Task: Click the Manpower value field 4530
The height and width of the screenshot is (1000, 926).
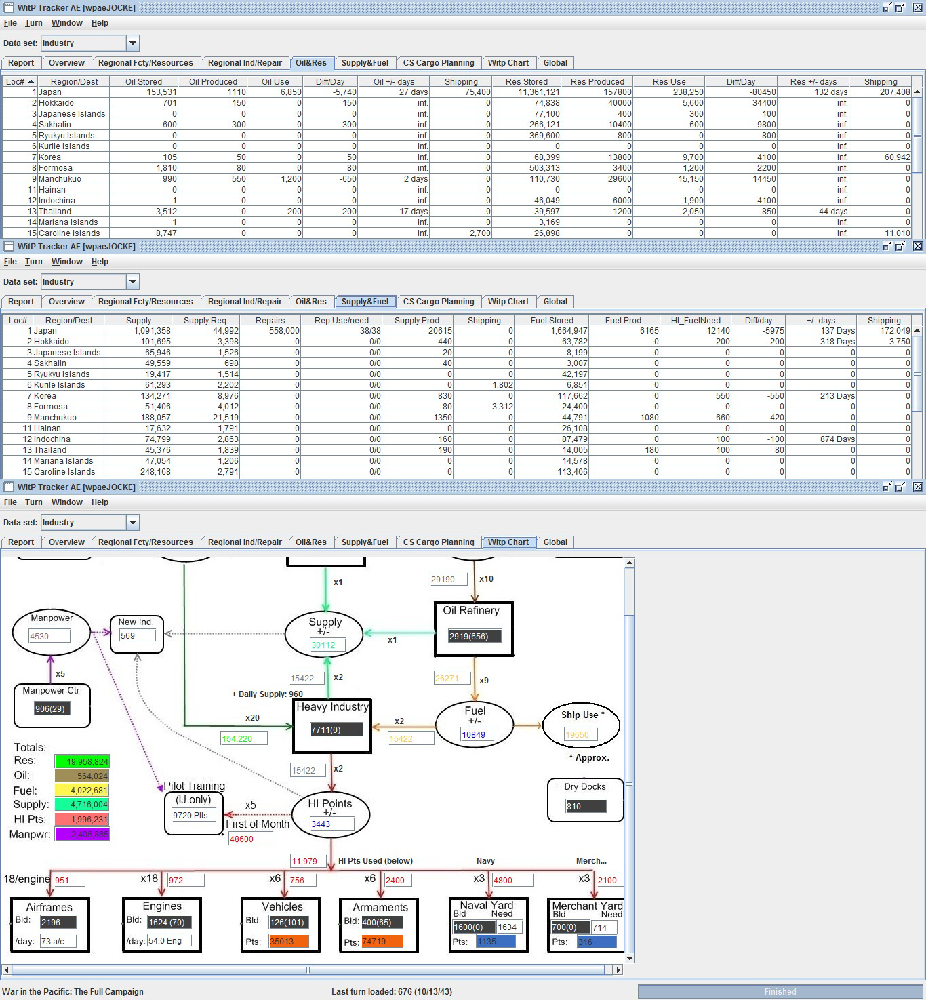Action: pyautogui.click(x=49, y=636)
